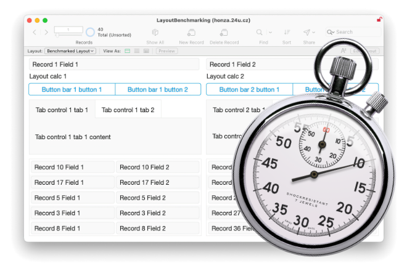Click Tab control 1 tab 1 content

pos(73,137)
